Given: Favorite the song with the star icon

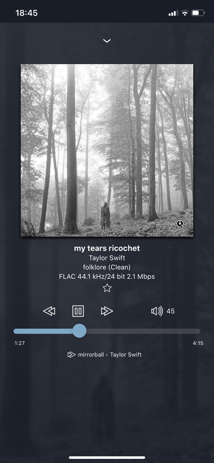Looking at the screenshot, I should pos(107,288).
